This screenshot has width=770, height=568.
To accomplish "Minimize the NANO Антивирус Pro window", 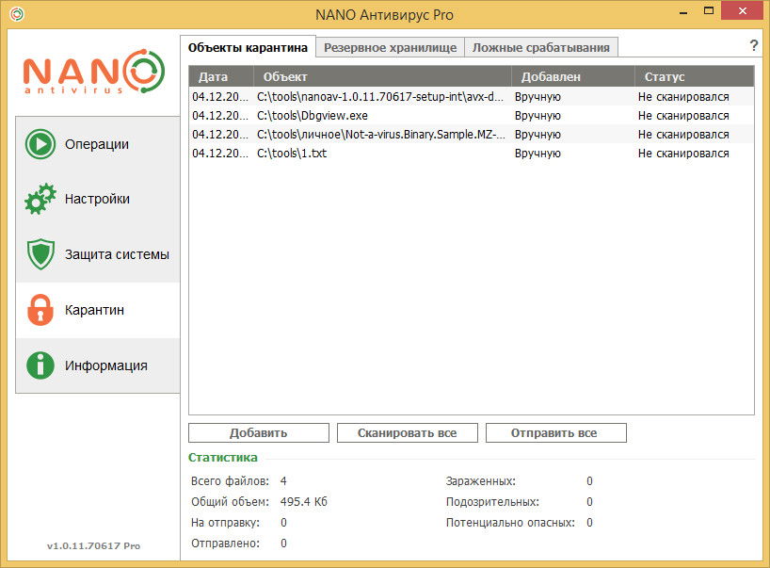I will click(x=683, y=12).
